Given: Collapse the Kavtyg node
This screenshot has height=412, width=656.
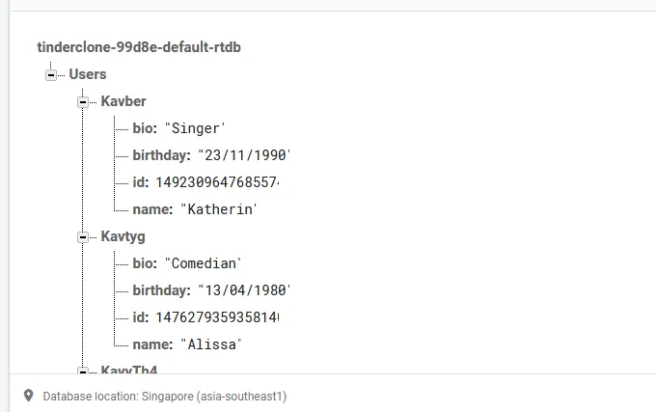Looking at the screenshot, I should [x=83, y=237].
